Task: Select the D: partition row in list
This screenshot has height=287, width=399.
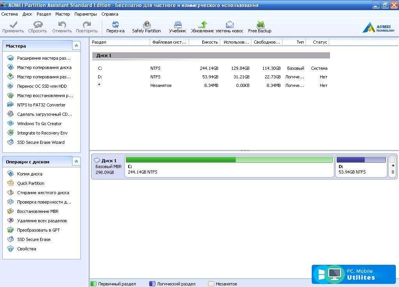Action: (211, 77)
